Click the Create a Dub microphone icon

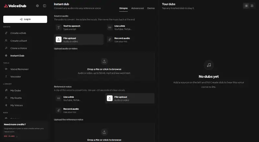tap(6, 33)
